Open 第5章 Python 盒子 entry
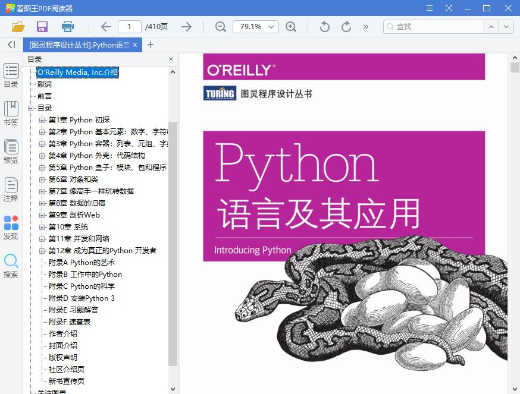The height and width of the screenshot is (394, 520). click(108, 168)
